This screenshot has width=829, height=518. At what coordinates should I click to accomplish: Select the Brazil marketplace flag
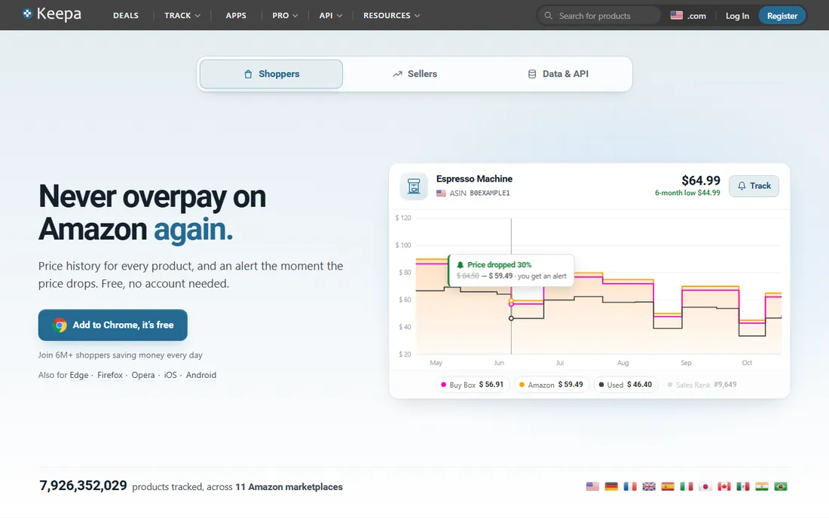coord(780,486)
